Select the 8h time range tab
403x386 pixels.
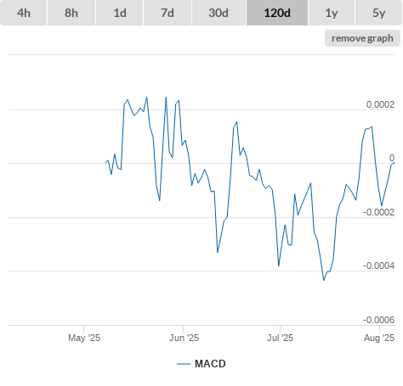(x=71, y=13)
